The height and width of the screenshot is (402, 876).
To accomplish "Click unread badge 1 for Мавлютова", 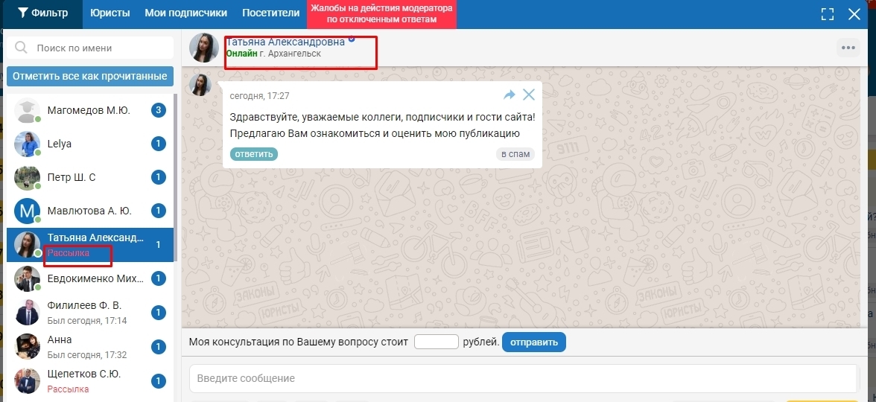I will [x=159, y=211].
